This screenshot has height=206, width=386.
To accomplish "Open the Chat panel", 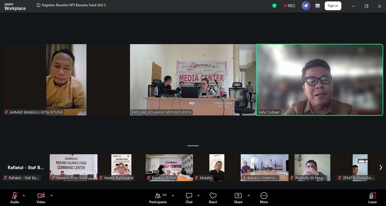I will point(189,198).
